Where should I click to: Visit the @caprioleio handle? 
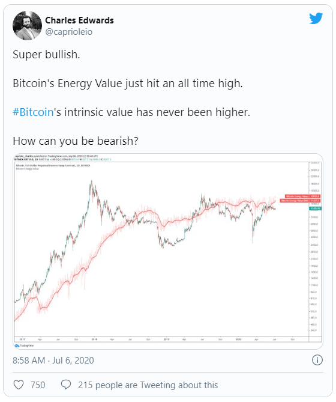pos(69,32)
